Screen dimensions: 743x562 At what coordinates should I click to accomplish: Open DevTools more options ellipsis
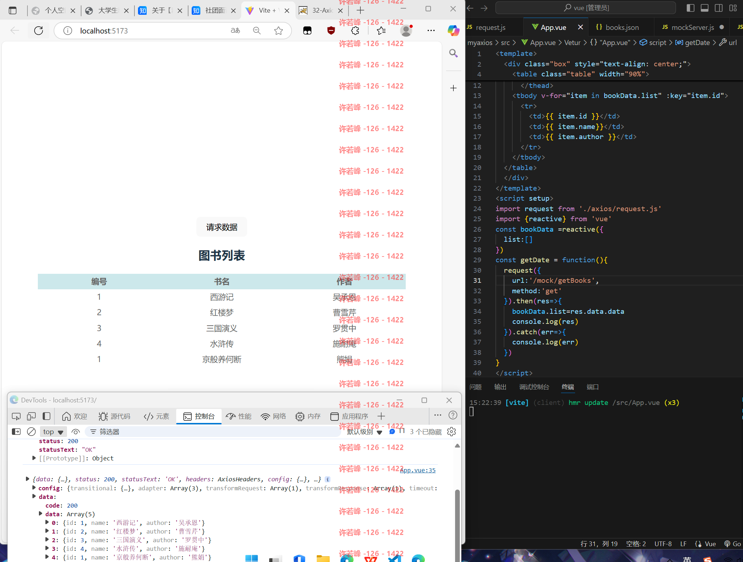[438, 415]
